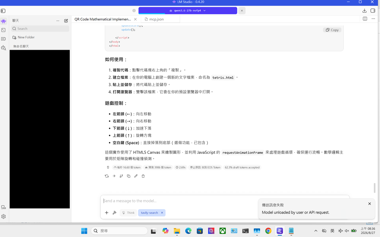
Task: Select the tavily-search integration chip
Action: [x=149, y=213]
